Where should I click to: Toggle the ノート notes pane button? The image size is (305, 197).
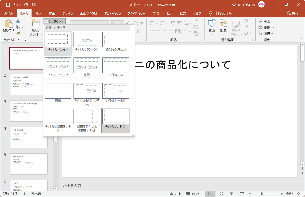[x=175, y=194]
